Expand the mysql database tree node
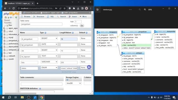 click(x=4, y=37)
